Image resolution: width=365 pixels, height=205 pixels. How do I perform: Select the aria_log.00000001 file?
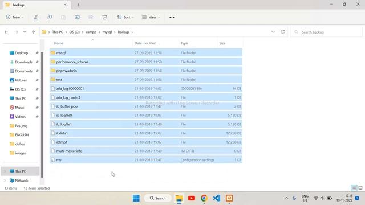point(146,89)
